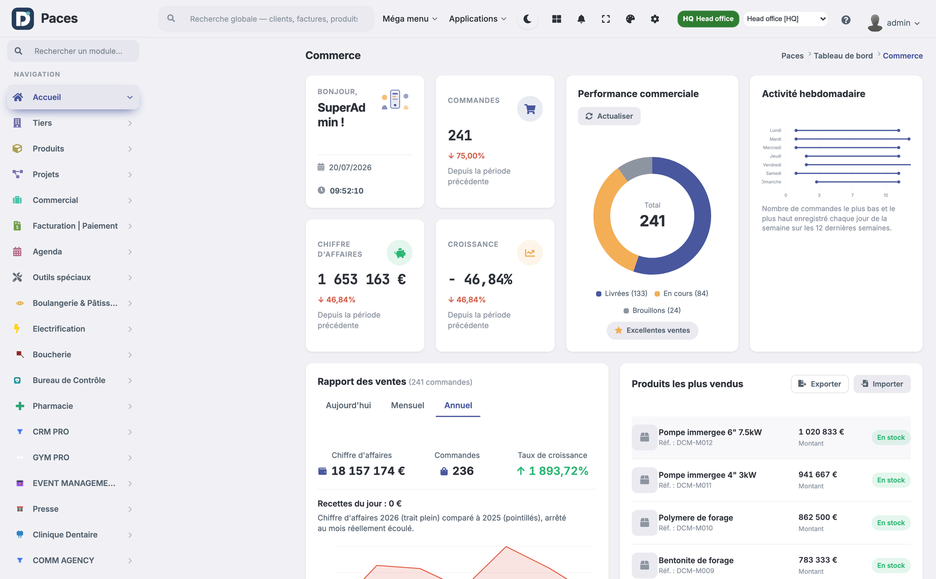The image size is (936, 579).
Task: Click the 1 020 833 € amount
Action: point(821,432)
